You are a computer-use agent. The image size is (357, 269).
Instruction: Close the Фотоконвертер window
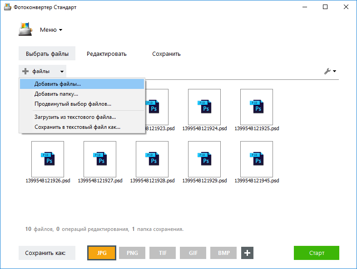click(x=346, y=7)
